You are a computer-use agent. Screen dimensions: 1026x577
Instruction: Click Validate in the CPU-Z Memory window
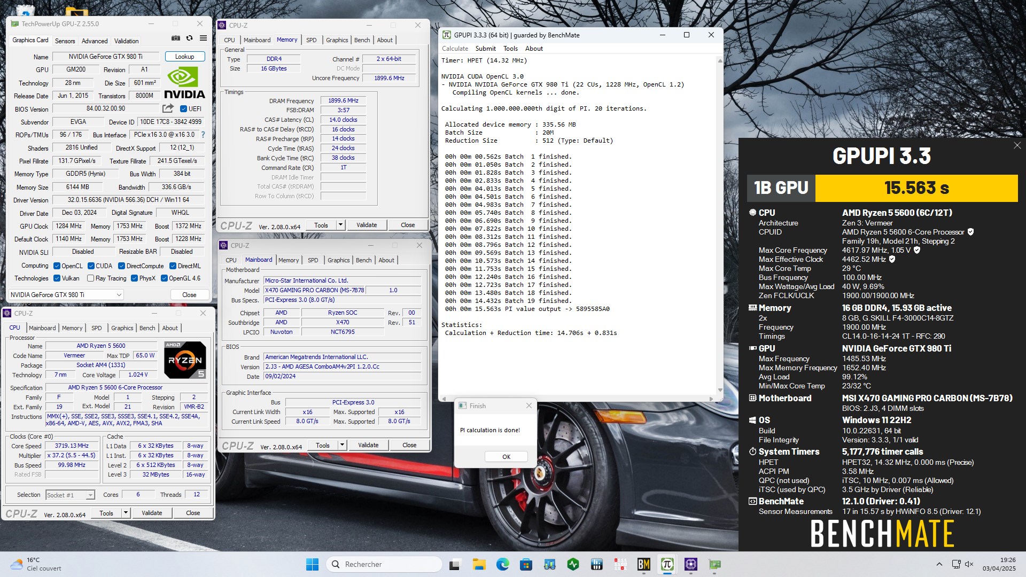[367, 225]
